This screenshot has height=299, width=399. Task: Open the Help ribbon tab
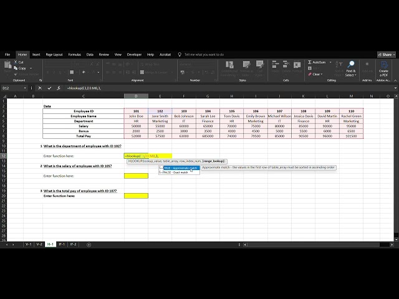point(150,54)
